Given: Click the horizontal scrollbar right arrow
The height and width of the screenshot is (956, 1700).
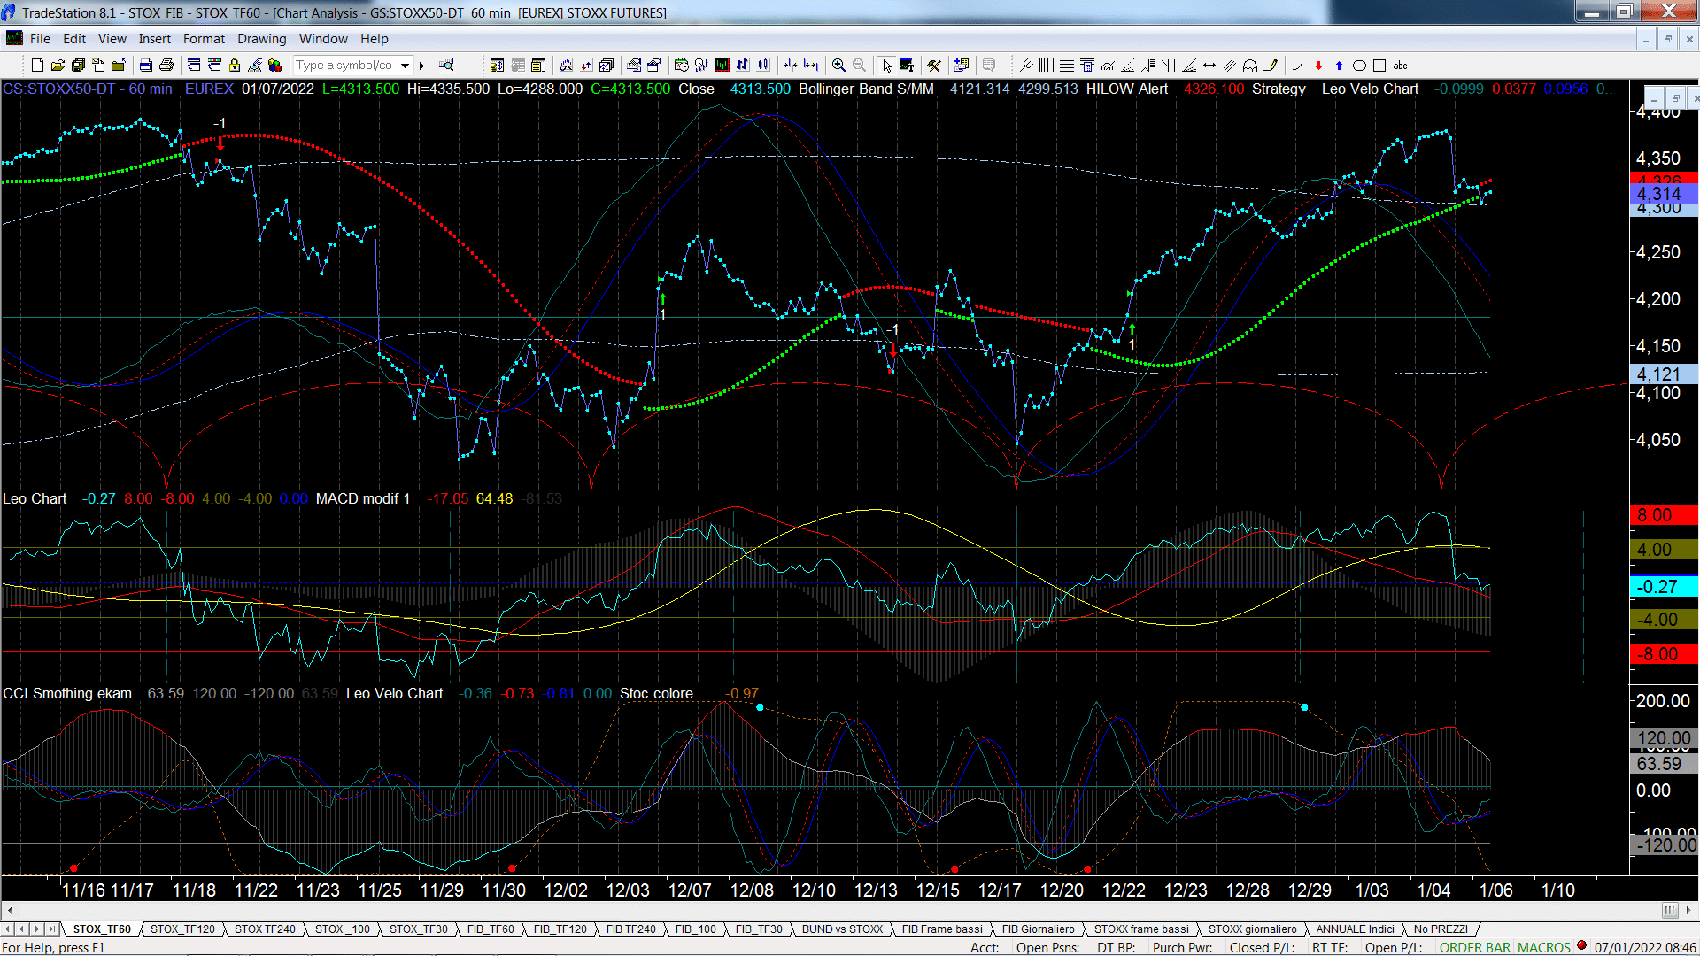Looking at the screenshot, I should [x=1688, y=910].
